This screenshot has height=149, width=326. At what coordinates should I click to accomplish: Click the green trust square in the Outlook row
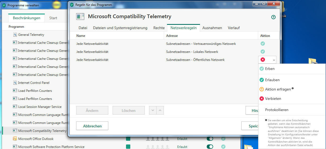[x=128, y=139]
